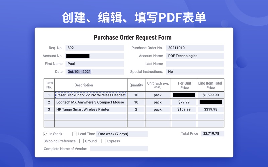268x167 pixels.
Task: Click the Quantity column header
Action: coord(136,85)
